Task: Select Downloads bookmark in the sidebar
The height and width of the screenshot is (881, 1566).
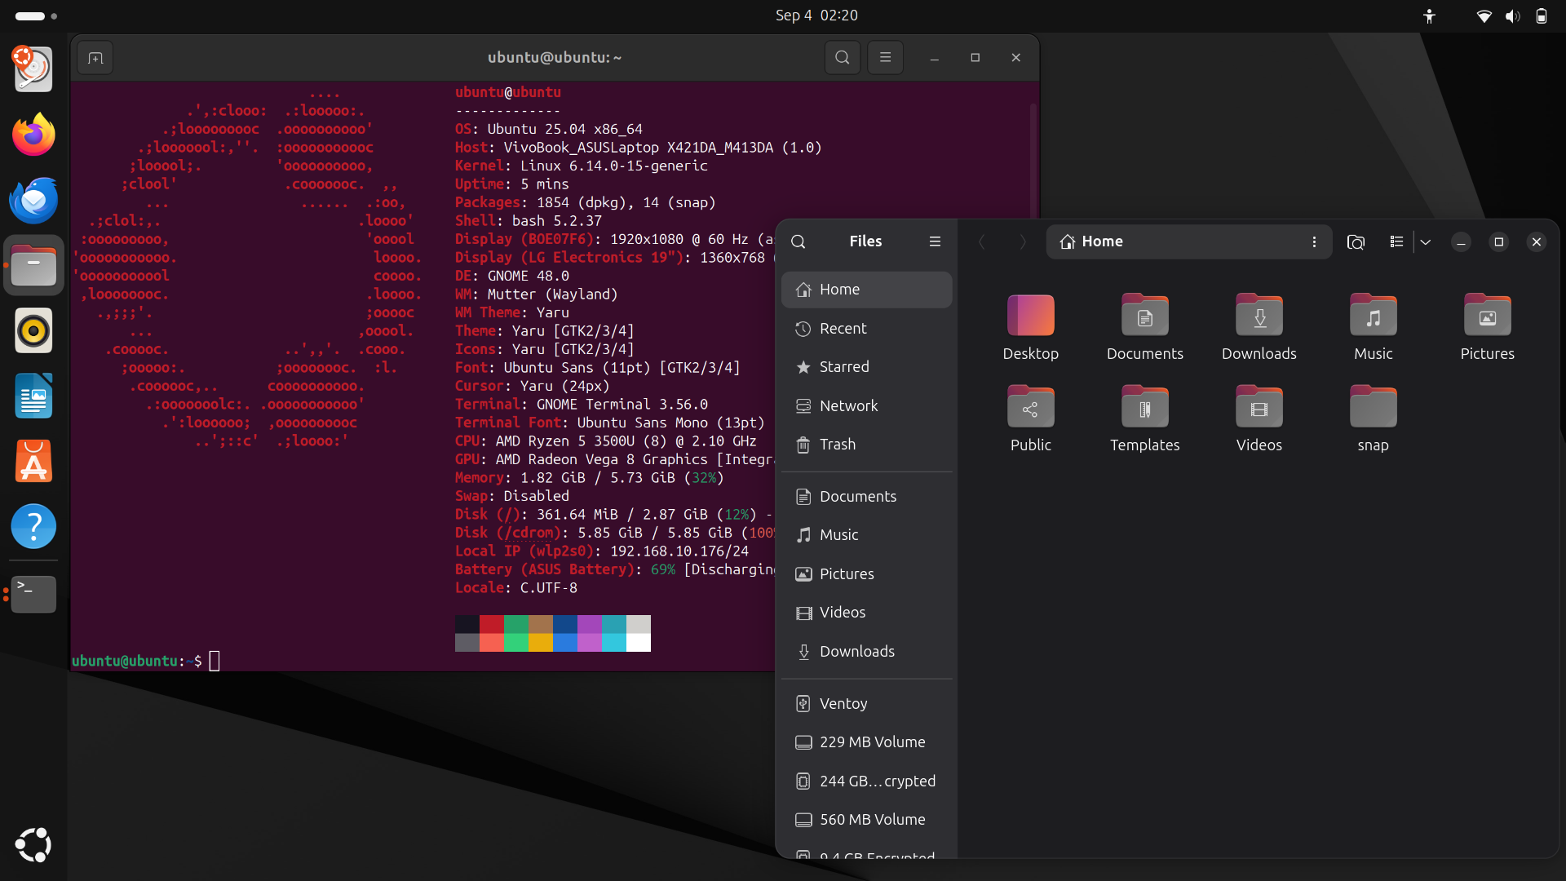Action: click(866, 651)
